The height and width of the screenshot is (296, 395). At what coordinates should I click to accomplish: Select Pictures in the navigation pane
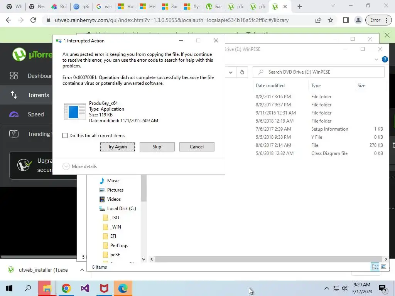point(111,190)
